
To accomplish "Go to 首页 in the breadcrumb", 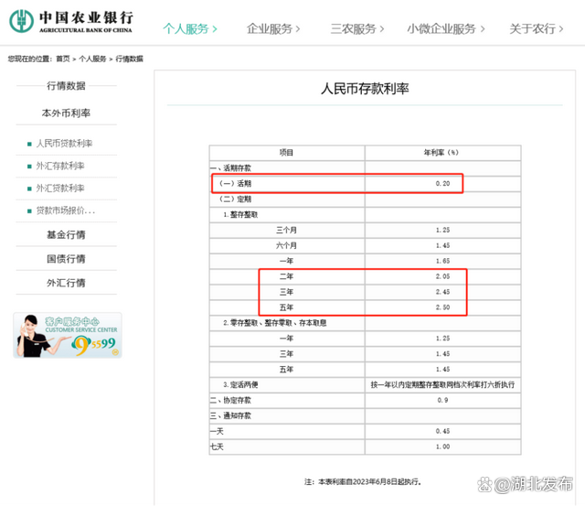I will pyautogui.click(x=63, y=59).
